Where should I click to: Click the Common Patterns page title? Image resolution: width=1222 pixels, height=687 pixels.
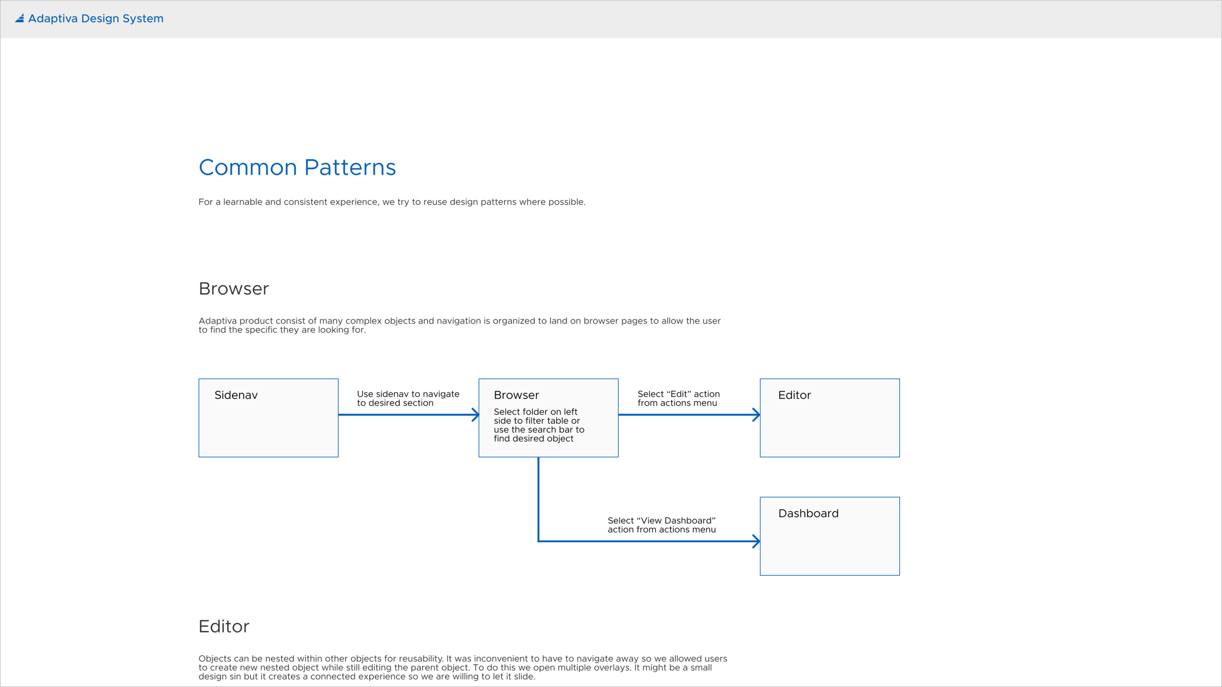click(x=297, y=168)
